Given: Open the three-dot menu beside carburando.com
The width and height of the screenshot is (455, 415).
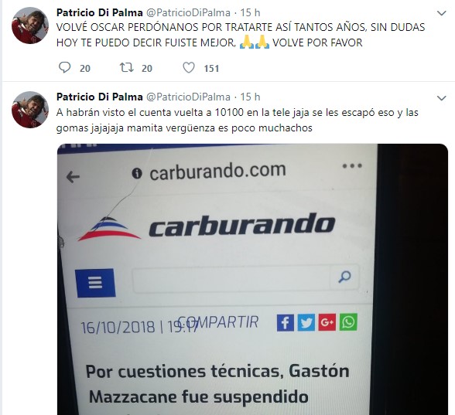Looking at the screenshot, I should click(352, 165).
